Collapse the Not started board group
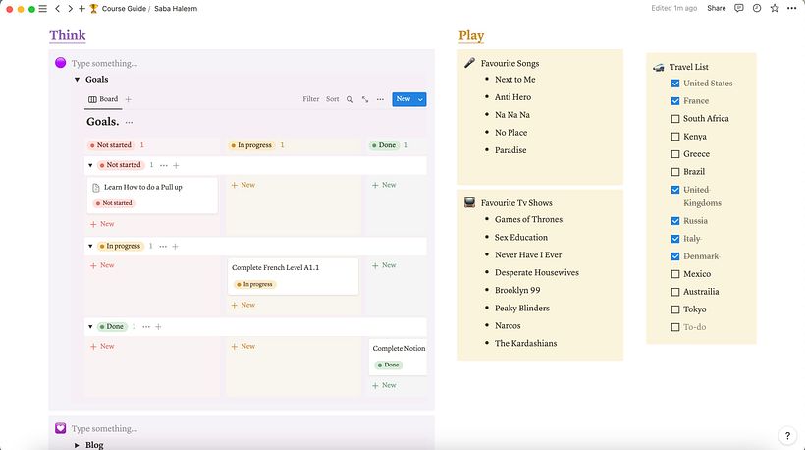This screenshot has height=450, width=805. (x=90, y=165)
